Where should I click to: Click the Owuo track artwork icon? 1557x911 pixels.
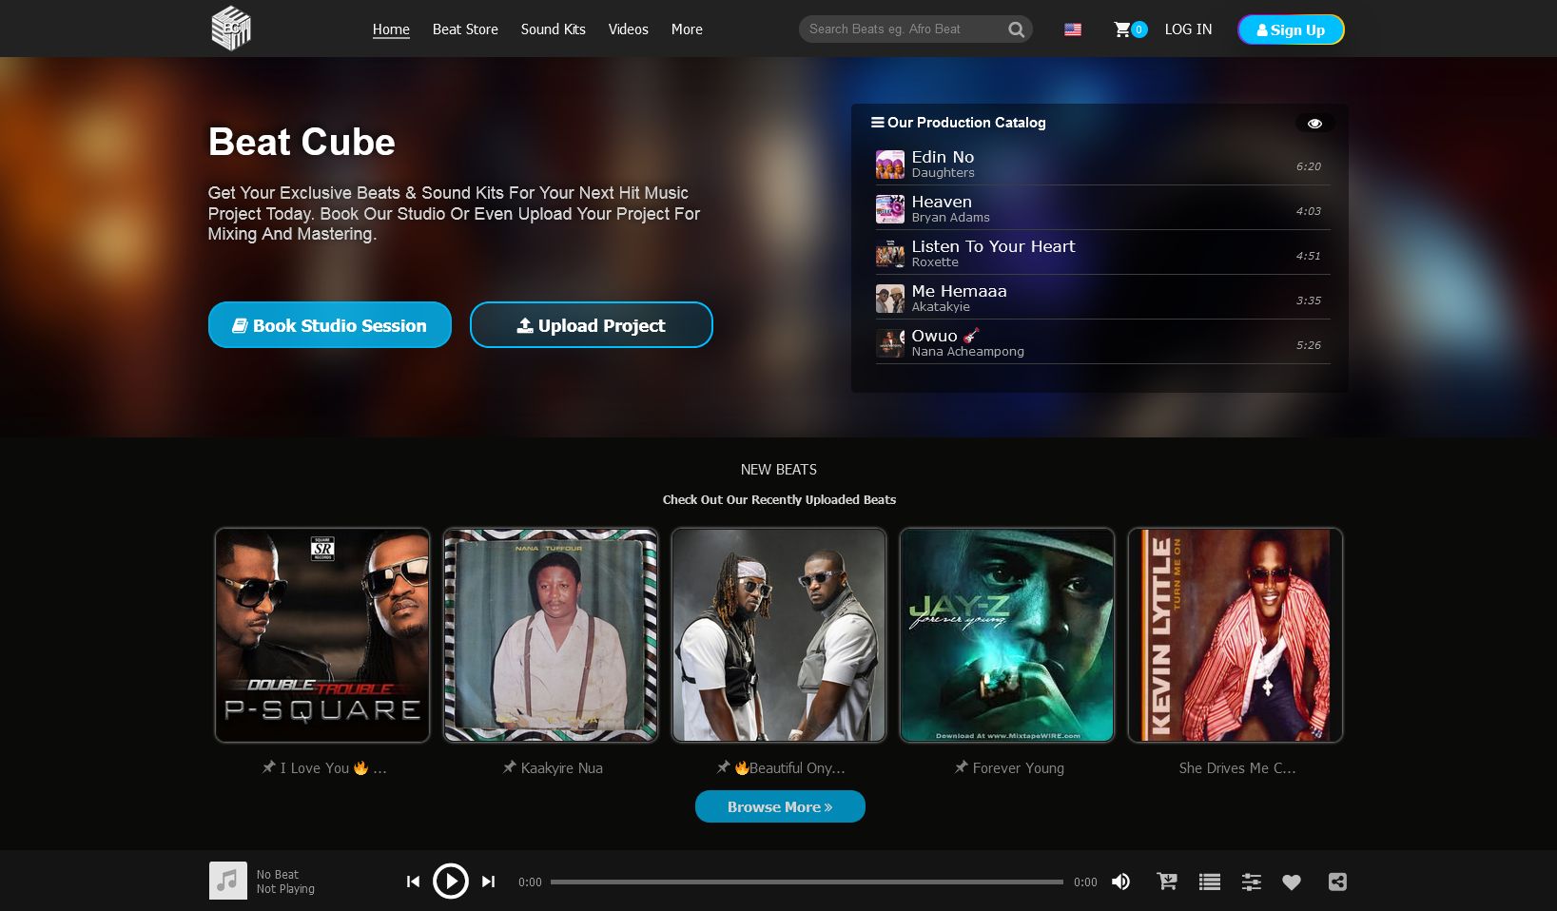pos(890,343)
